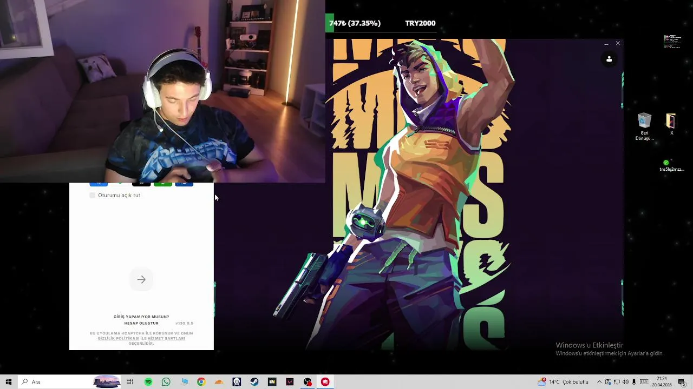Select the 'tns5lq2mzz...' desktop file
Image resolution: width=693 pixels, height=389 pixels.
(671, 165)
